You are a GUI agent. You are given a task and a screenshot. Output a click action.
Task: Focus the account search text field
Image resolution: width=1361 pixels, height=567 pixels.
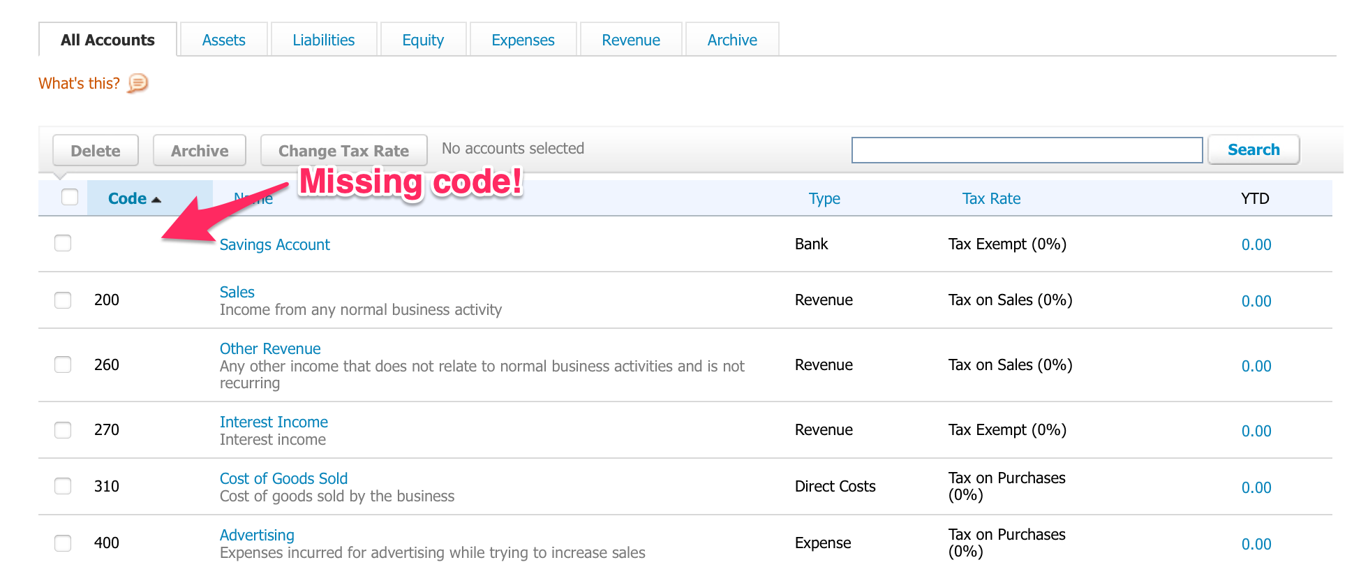click(1026, 150)
